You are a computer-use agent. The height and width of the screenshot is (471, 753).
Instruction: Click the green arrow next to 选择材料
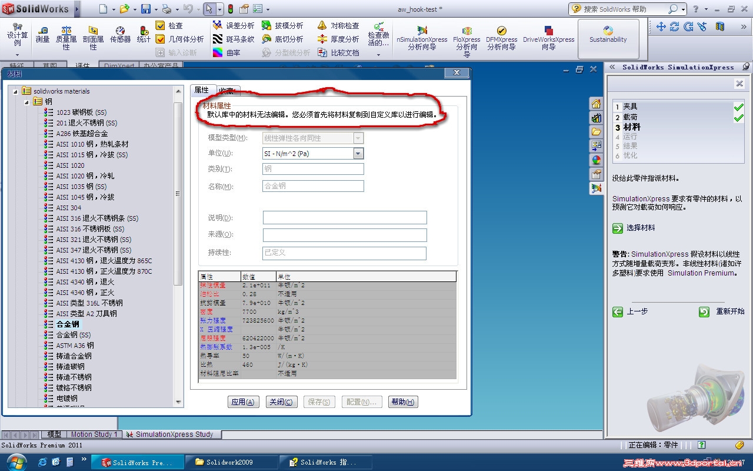tap(617, 228)
